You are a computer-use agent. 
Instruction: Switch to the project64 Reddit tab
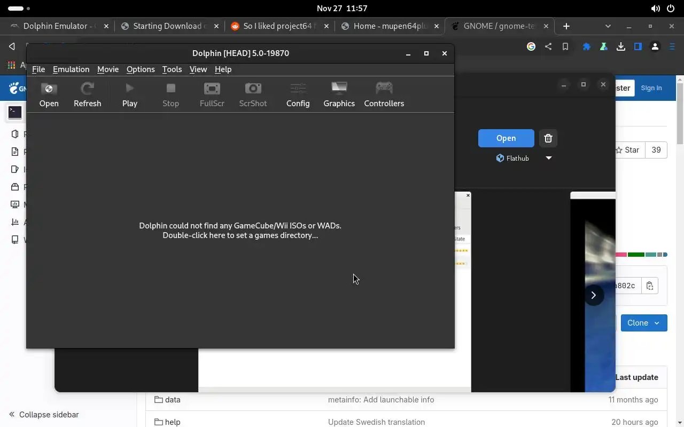tap(280, 26)
